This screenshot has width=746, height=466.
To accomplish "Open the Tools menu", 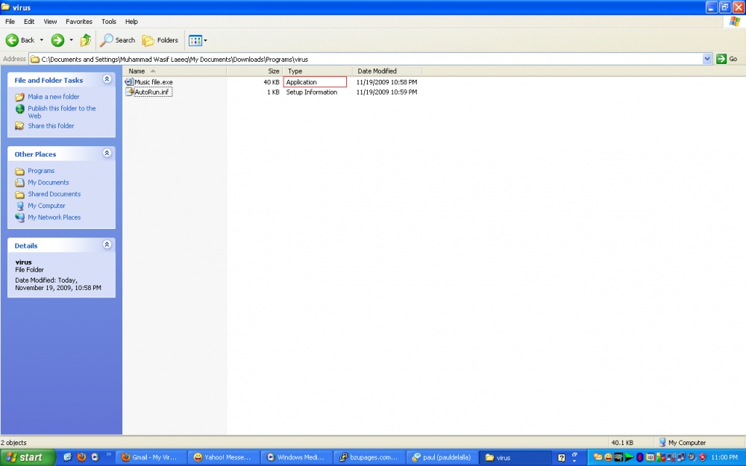I will click(x=109, y=22).
